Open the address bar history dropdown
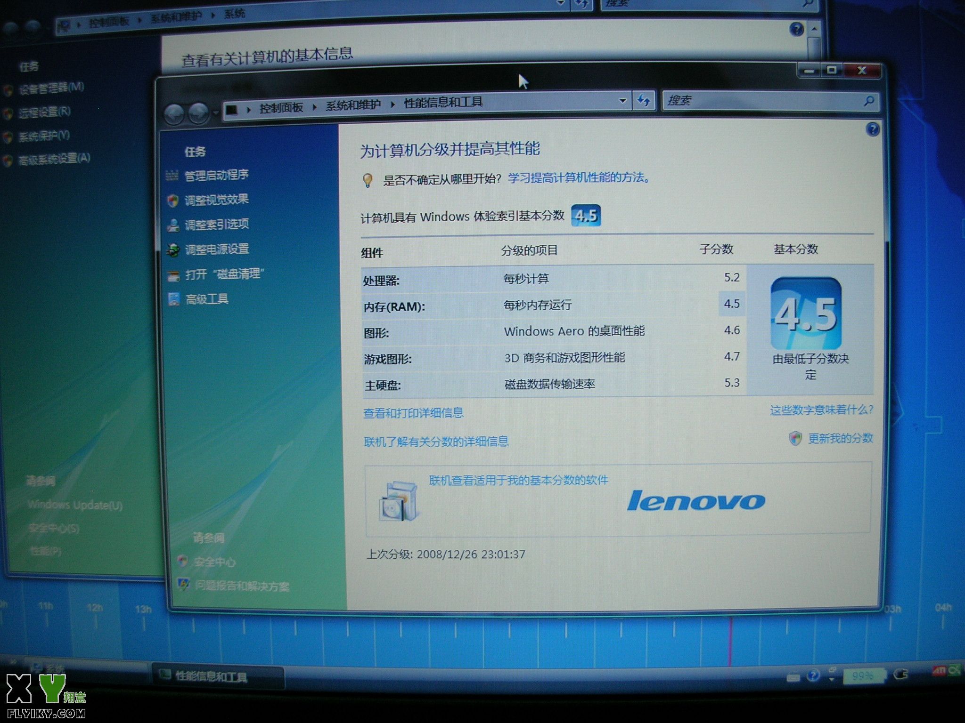The width and height of the screenshot is (965, 723). coord(622,101)
